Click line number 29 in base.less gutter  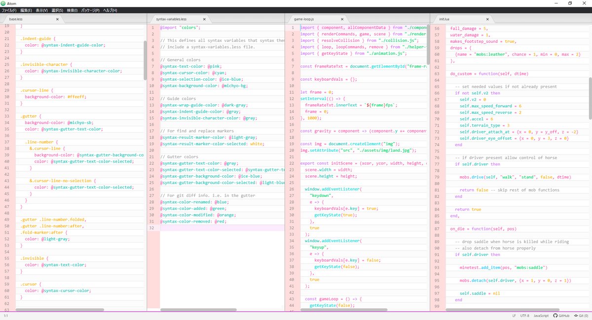pos(7,90)
